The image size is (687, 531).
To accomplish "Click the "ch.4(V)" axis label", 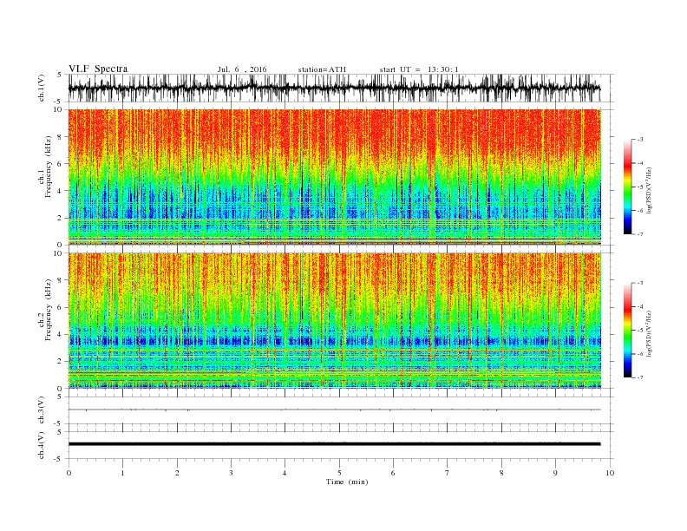I will (42, 445).
